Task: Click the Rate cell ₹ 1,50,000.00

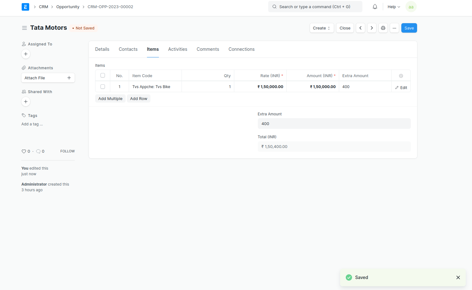Action: [260, 87]
